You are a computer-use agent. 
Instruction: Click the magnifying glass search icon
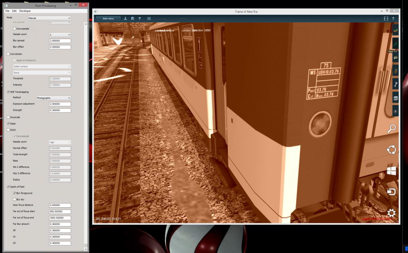tap(392, 128)
